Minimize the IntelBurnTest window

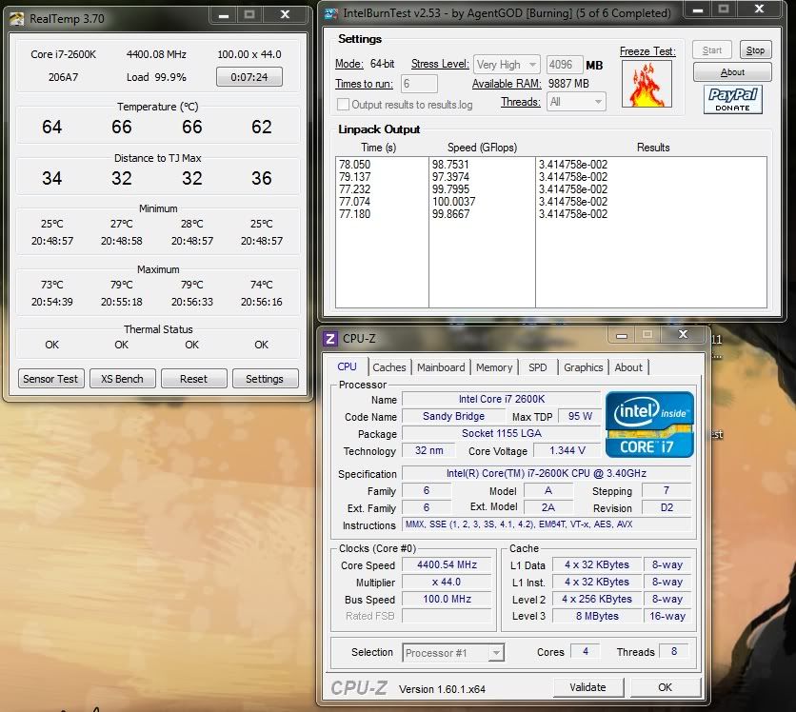698,9
